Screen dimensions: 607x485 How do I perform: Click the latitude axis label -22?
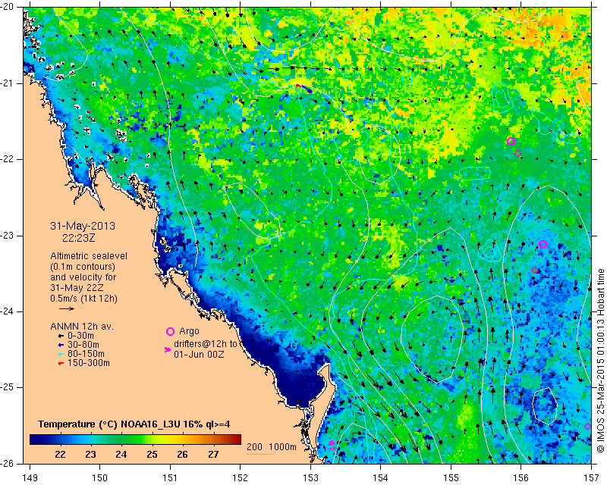tap(7, 159)
